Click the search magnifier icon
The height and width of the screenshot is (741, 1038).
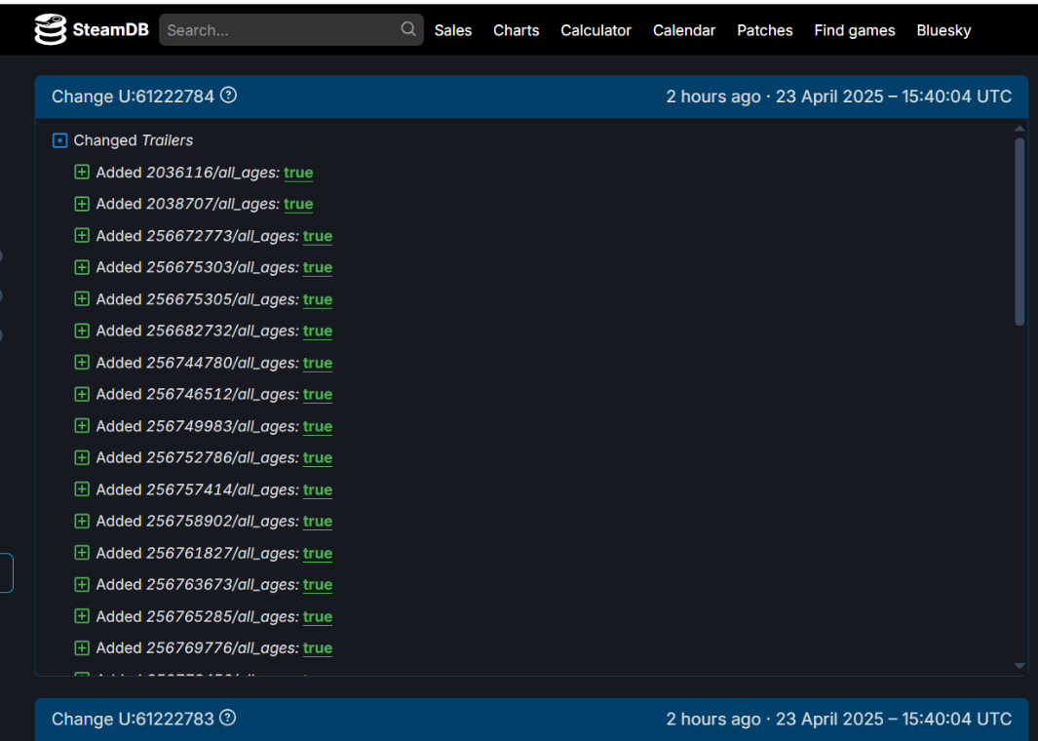click(x=408, y=29)
